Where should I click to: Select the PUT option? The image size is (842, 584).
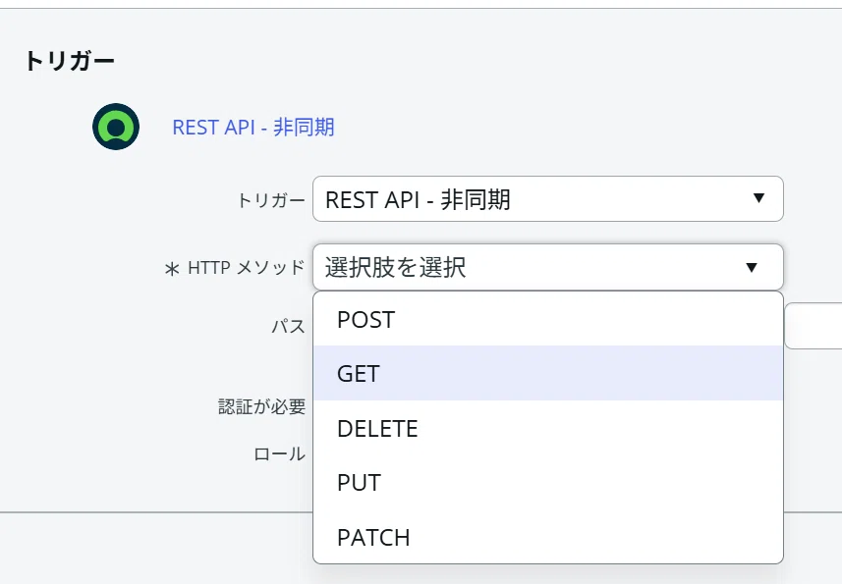[547, 482]
